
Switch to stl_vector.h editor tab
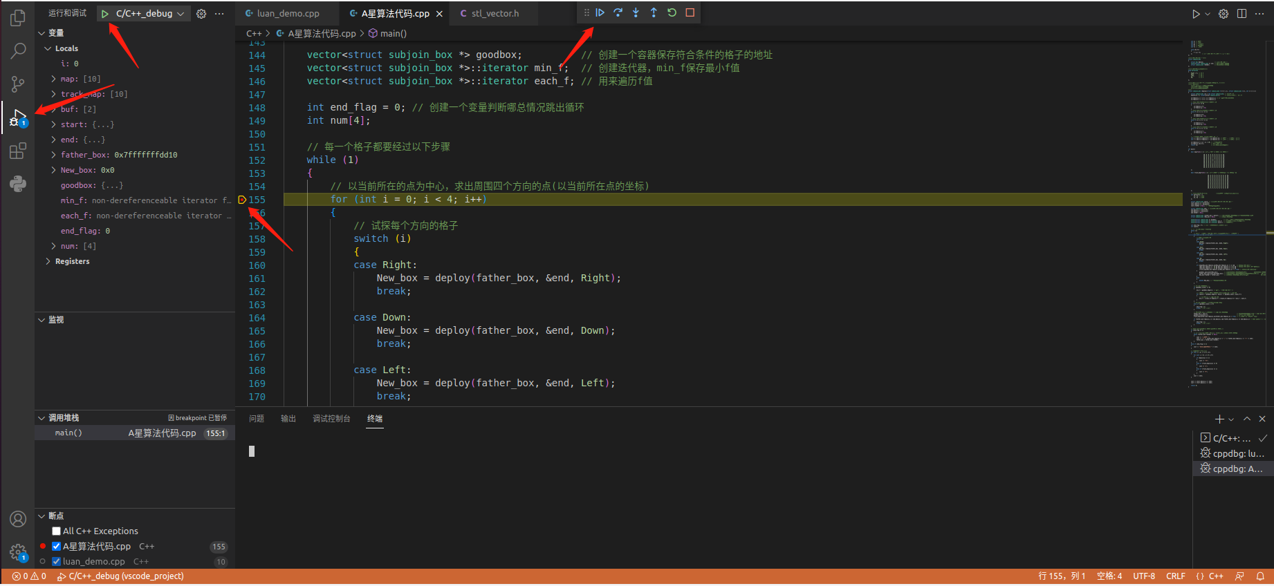495,14
